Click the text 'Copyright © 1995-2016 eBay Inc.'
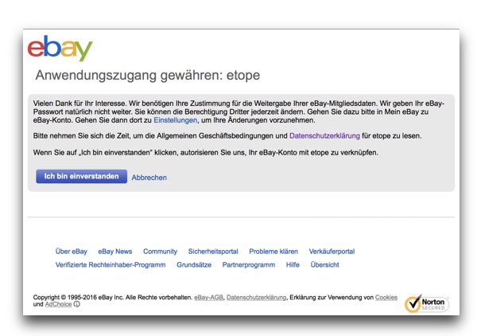Screen dimensions: 477x336 [79, 297]
